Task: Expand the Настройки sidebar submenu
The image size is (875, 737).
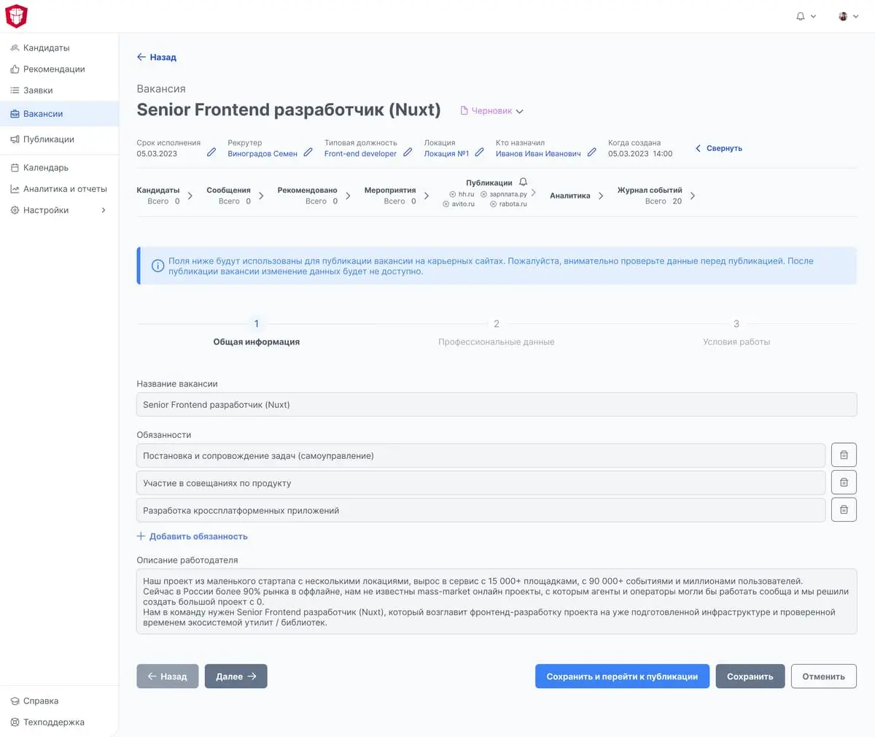Action: point(103,210)
